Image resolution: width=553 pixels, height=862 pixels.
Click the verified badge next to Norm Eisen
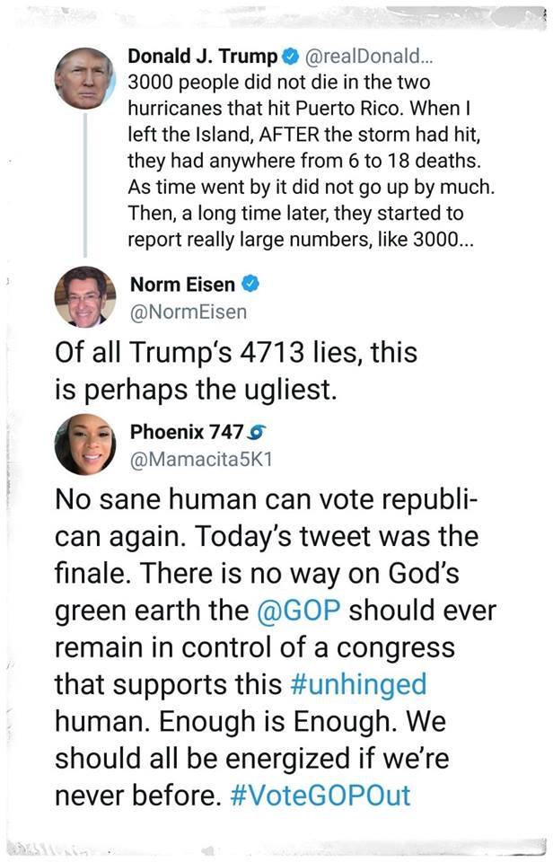pyautogui.click(x=252, y=286)
